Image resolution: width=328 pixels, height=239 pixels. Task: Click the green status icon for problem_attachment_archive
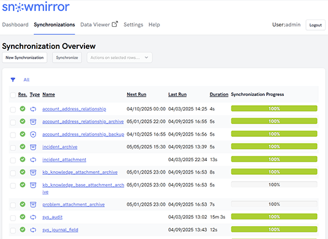pos(23,204)
